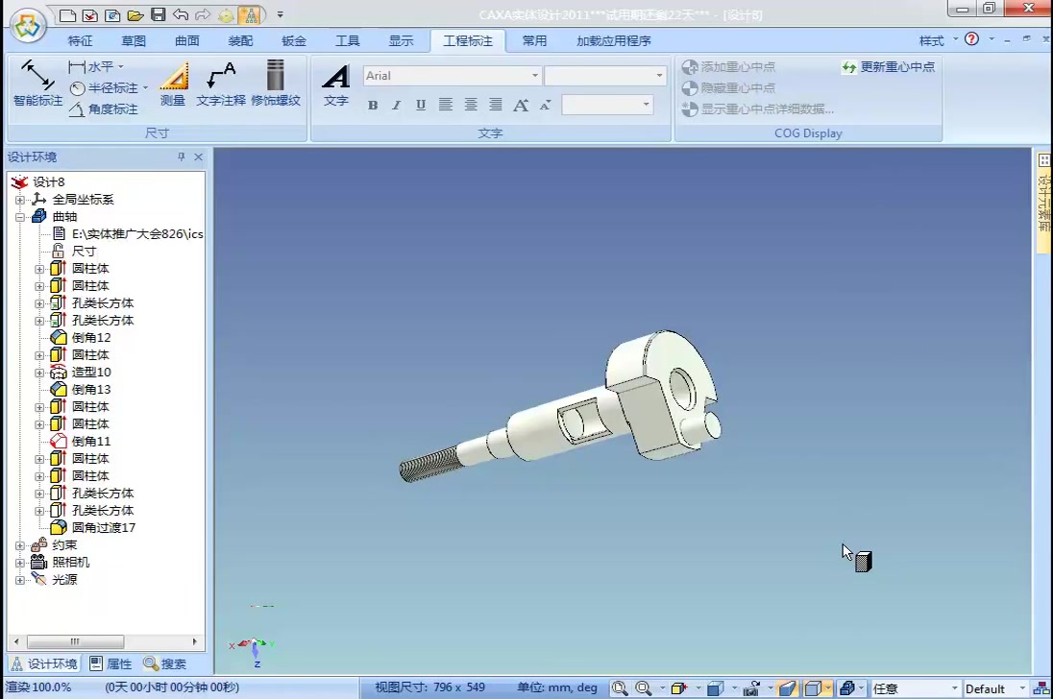This screenshot has width=1053, height=699.
Task: Expand the 造型10 tree node
Action: coord(39,373)
